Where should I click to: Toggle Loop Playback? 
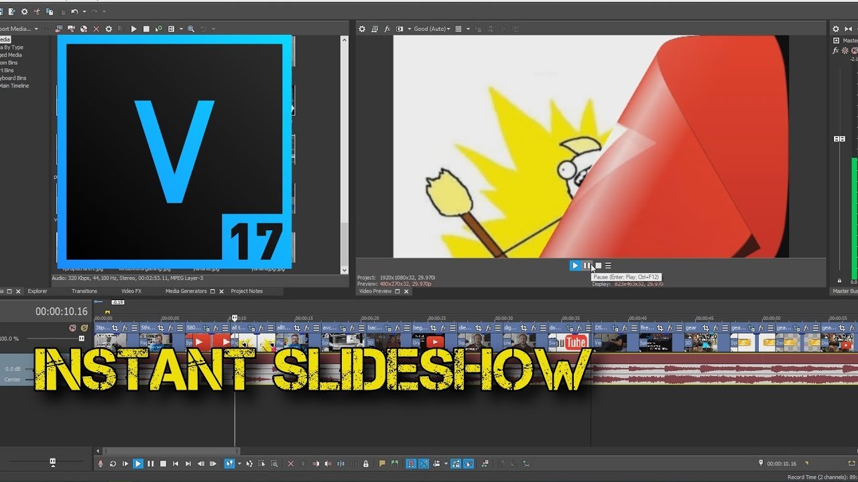coord(113,463)
